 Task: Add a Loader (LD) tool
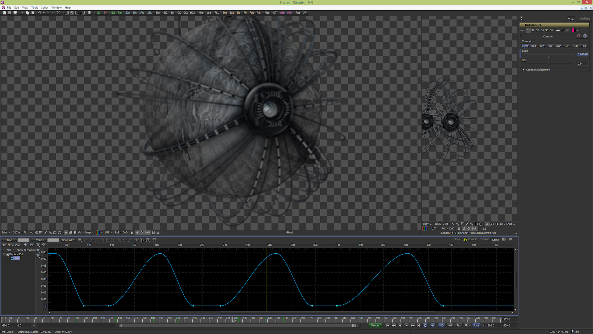(x=98, y=13)
